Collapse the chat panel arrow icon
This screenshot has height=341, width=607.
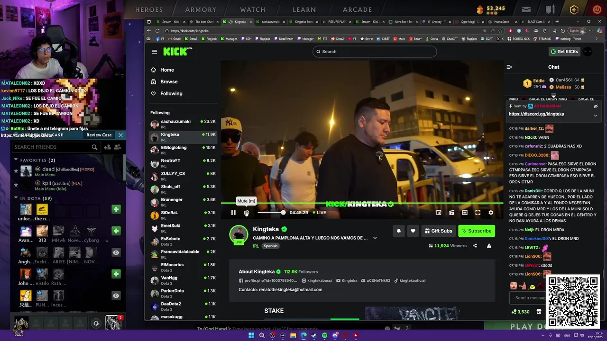pyautogui.click(x=509, y=67)
